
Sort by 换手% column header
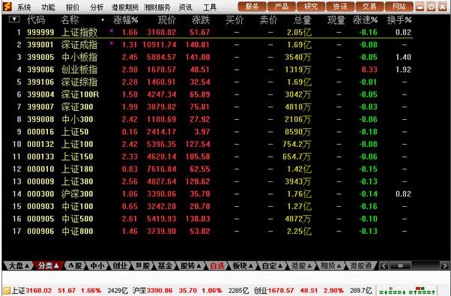pos(399,19)
